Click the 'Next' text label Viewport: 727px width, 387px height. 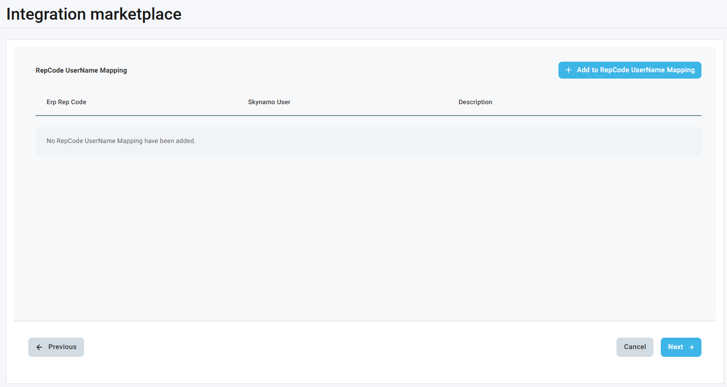pos(675,347)
